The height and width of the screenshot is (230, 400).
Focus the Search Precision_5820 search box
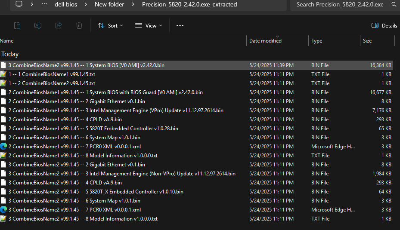340,4
